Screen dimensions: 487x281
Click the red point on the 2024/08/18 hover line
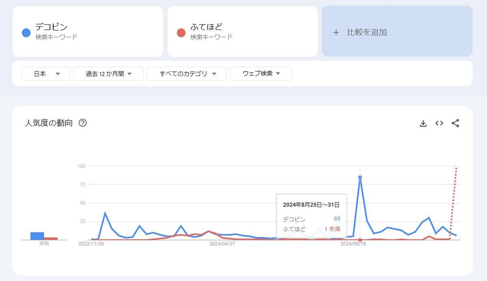[360, 240]
